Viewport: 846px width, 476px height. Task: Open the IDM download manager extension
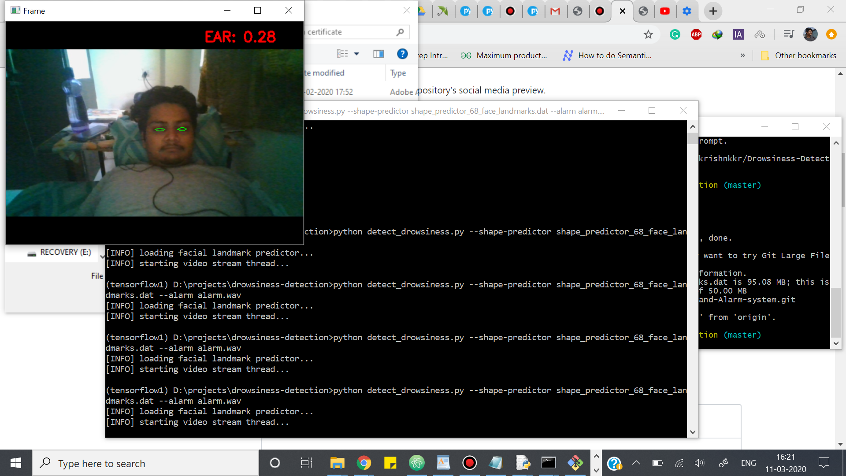point(717,34)
